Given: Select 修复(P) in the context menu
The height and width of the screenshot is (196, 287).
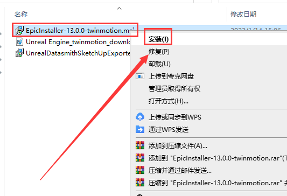Looking at the screenshot, I should point(159,52).
